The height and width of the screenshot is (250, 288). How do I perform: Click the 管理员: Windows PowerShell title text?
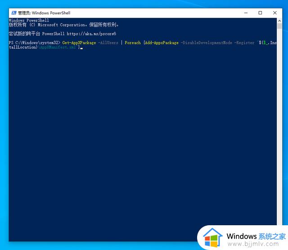pyautogui.click(x=44, y=13)
